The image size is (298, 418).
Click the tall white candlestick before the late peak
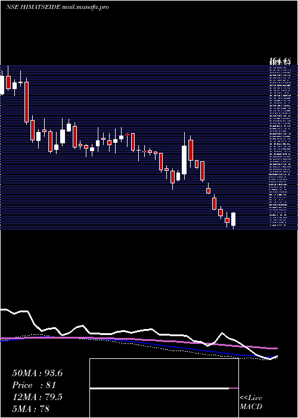[184, 160]
